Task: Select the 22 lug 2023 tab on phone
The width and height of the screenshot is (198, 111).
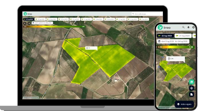Action: pyautogui.click(x=165, y=36)
